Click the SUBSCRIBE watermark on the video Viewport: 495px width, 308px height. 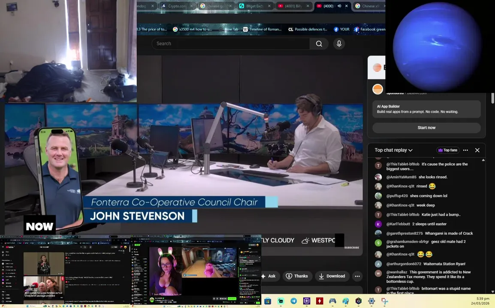(x=352, y=248)
